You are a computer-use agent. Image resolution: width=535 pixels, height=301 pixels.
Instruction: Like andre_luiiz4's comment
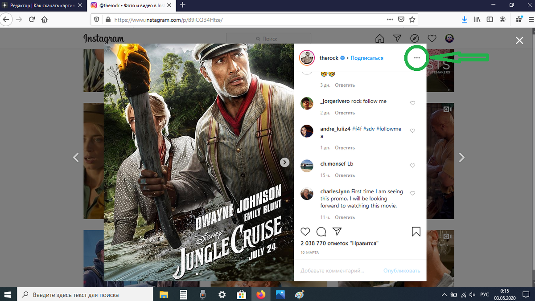coord(412,131)
